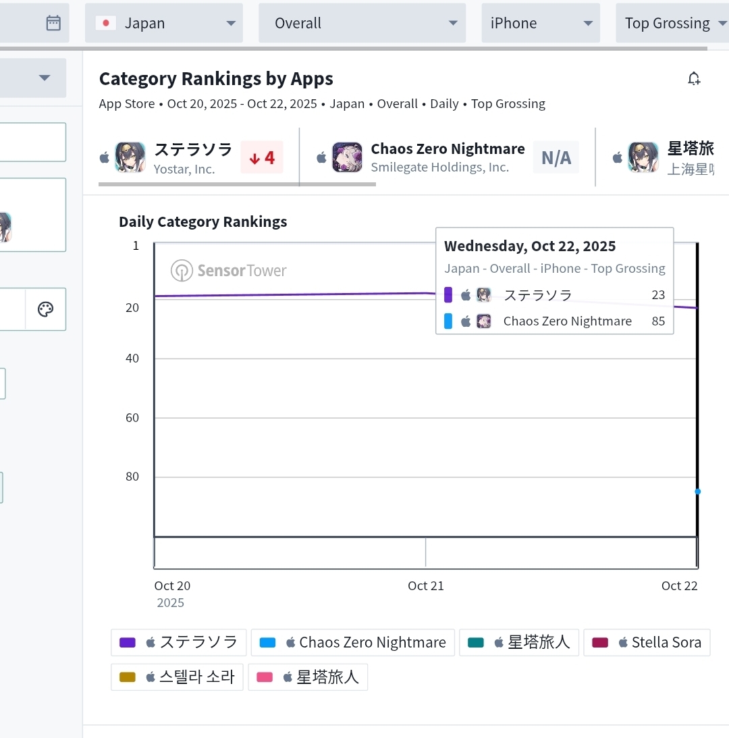Click the Japan flag icon
This screenshot has width=729, height=738.
[106, 23]
